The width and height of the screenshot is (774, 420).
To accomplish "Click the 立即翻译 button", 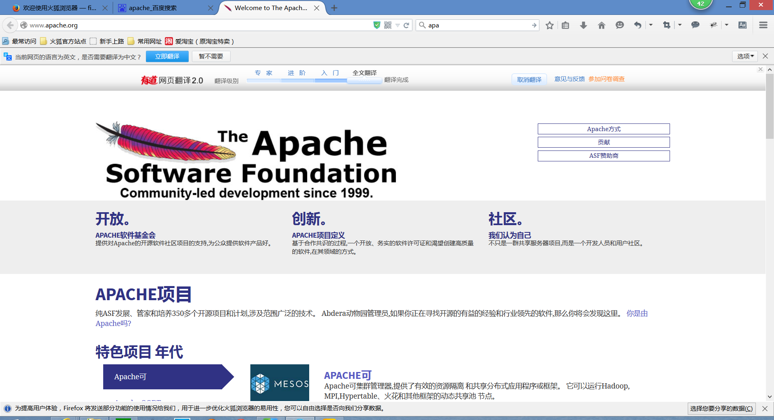I will pyautogui.click(x=167, y=56).
